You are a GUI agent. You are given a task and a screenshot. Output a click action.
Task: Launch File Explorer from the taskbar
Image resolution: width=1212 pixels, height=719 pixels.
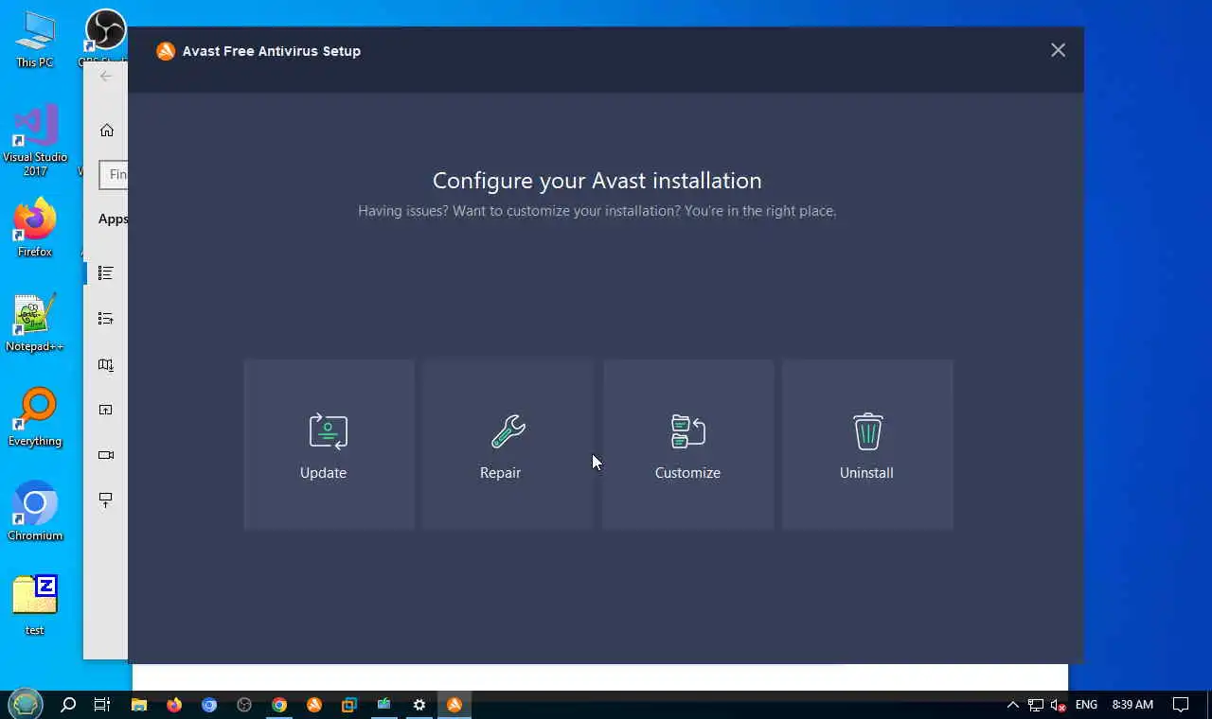(x=139, y=704)
